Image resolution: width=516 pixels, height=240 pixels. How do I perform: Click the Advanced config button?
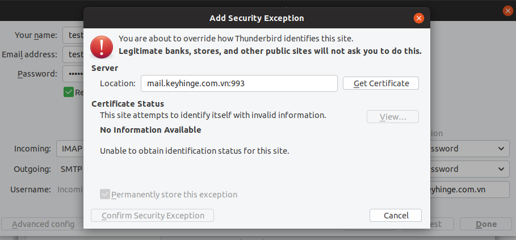pos(43,224)
